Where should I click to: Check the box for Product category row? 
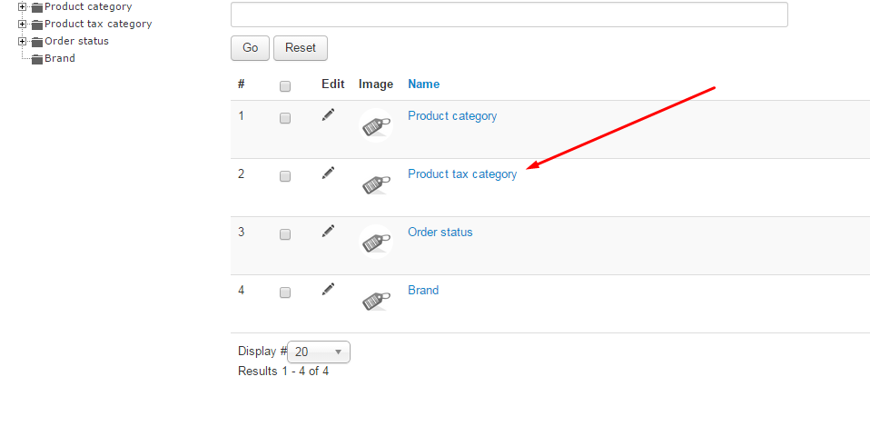point(285,118)
